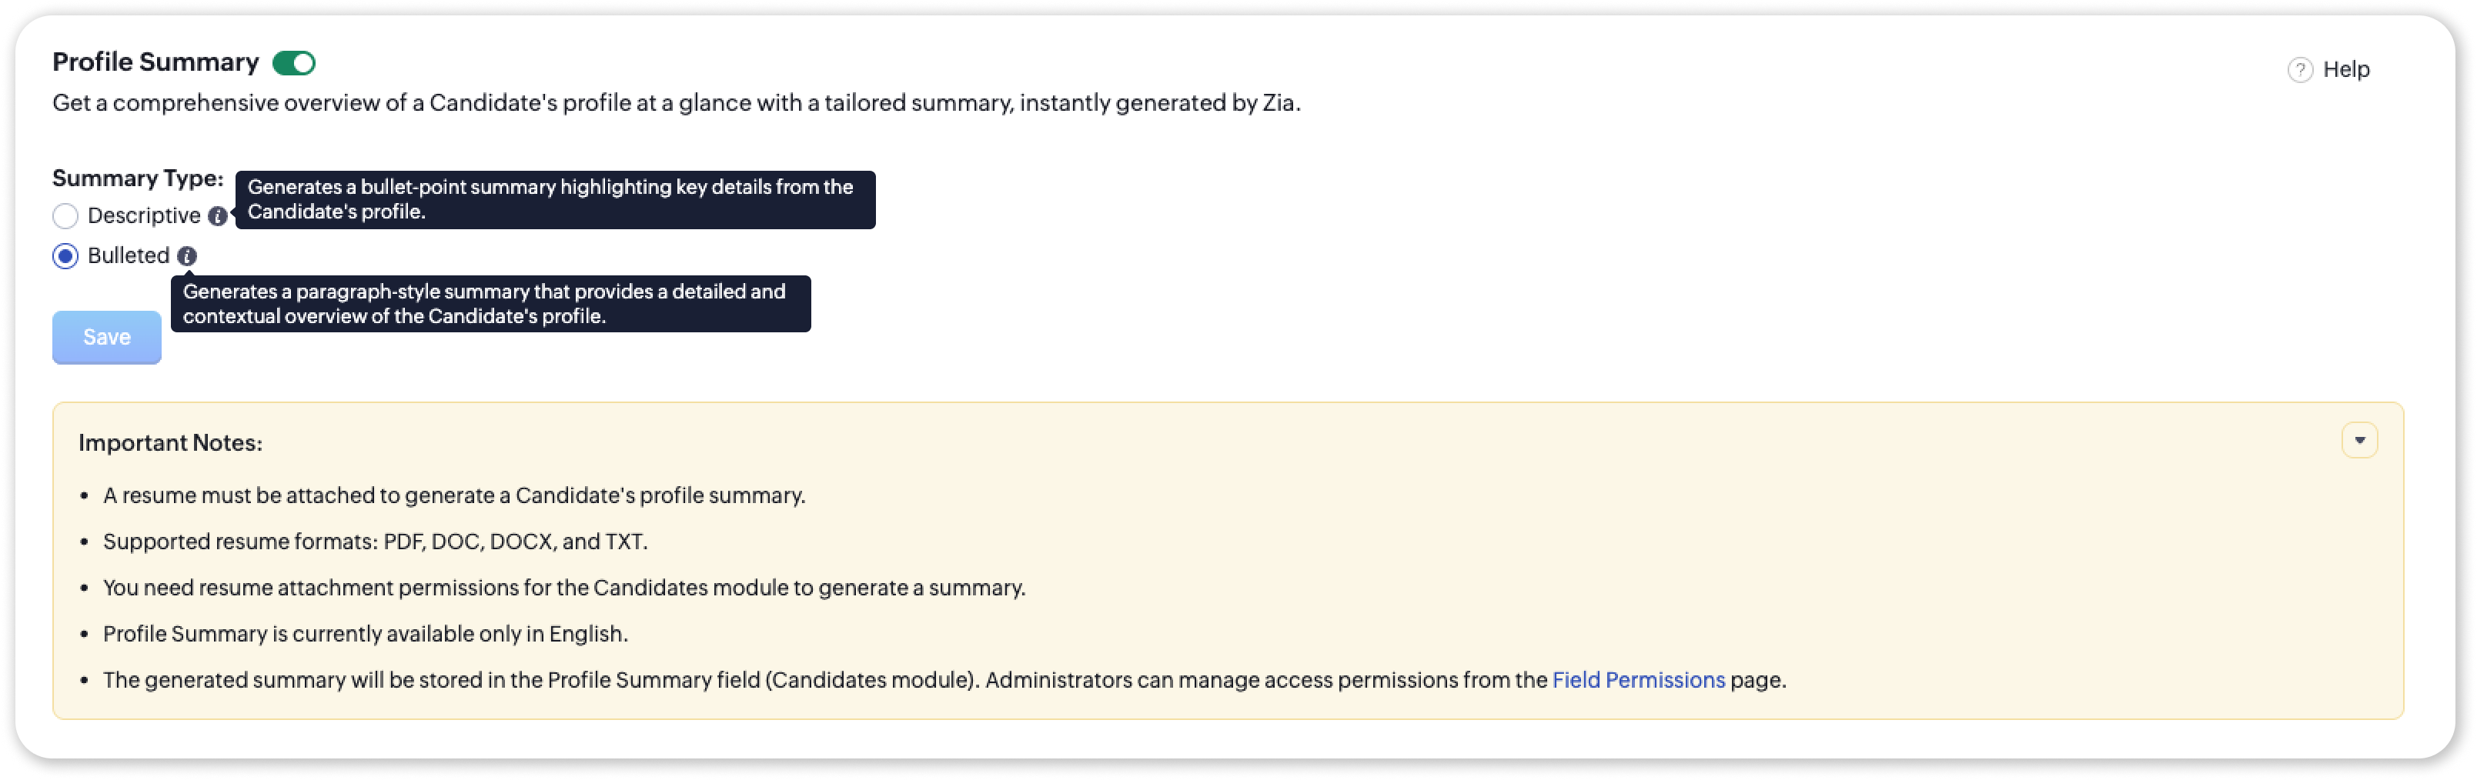The image size is (2477, 780).
Task: Select the Descriptive radio button
Action: pos(65,216)
